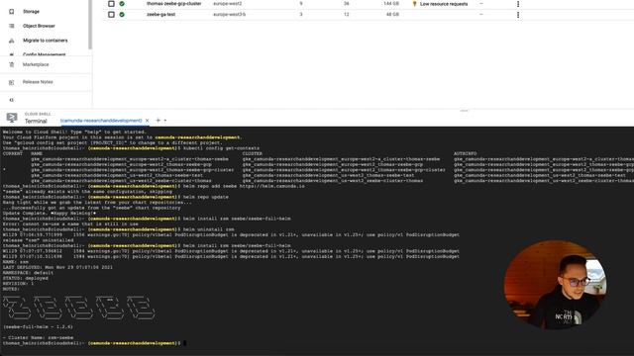The image size is (634, 356).
Task: Click the Terminal label in Cloud Shell
Action: click(36, 121)
